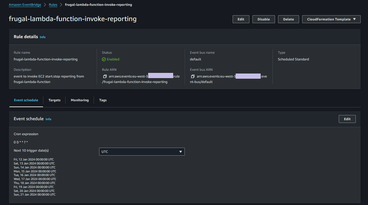Edit the event schedule settings

(347, 119)
